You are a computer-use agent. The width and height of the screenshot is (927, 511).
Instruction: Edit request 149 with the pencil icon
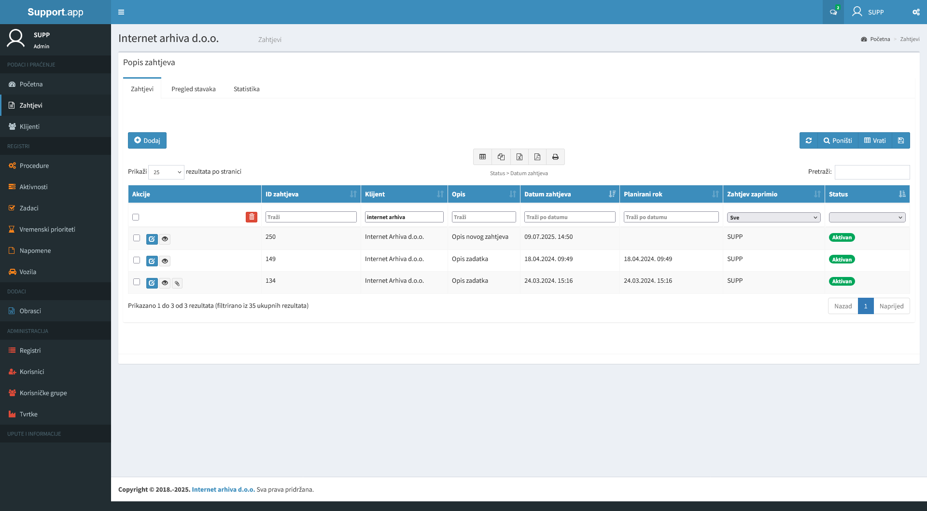pyautogui.click(x=152, y=261)
